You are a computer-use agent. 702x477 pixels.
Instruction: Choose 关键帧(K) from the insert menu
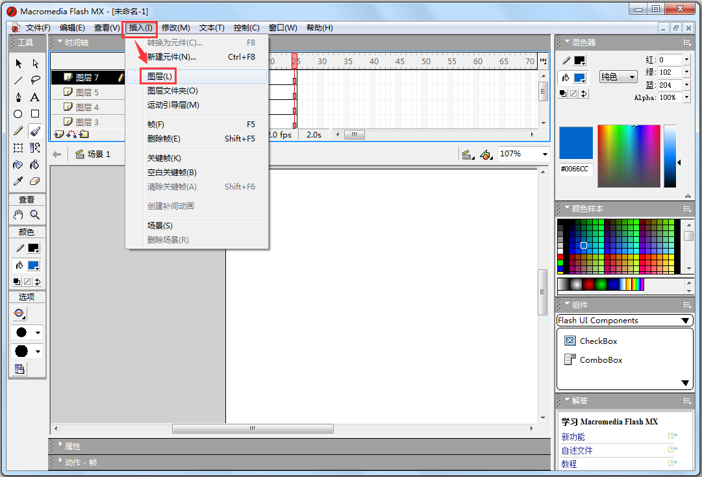pos(197,158)
